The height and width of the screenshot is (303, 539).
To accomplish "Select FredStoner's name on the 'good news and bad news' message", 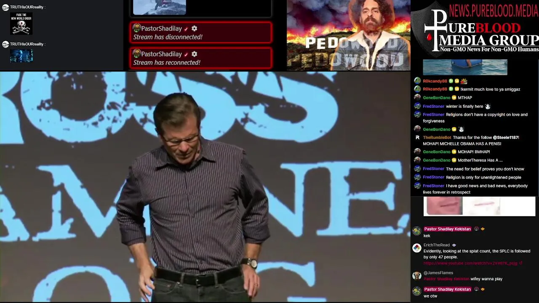I will 434,186.
